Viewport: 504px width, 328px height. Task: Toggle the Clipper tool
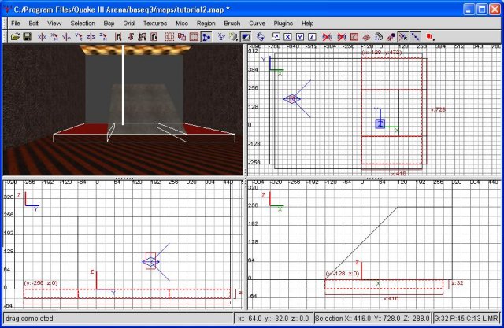point(206,37)
